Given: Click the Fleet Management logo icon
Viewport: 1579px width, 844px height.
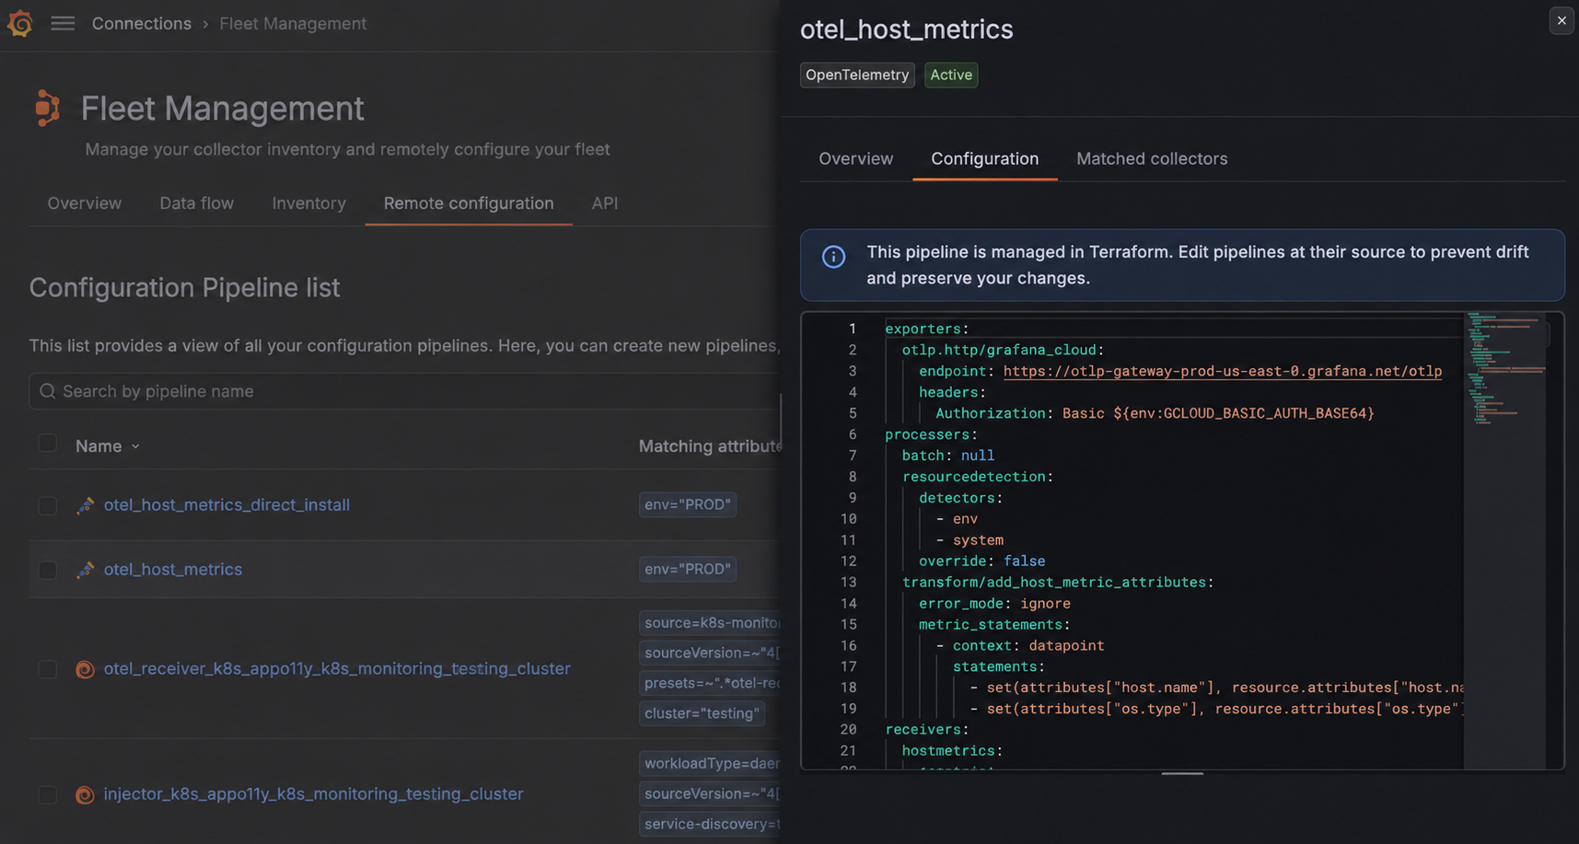Looking at the screenshot, I should pos(47,108).
